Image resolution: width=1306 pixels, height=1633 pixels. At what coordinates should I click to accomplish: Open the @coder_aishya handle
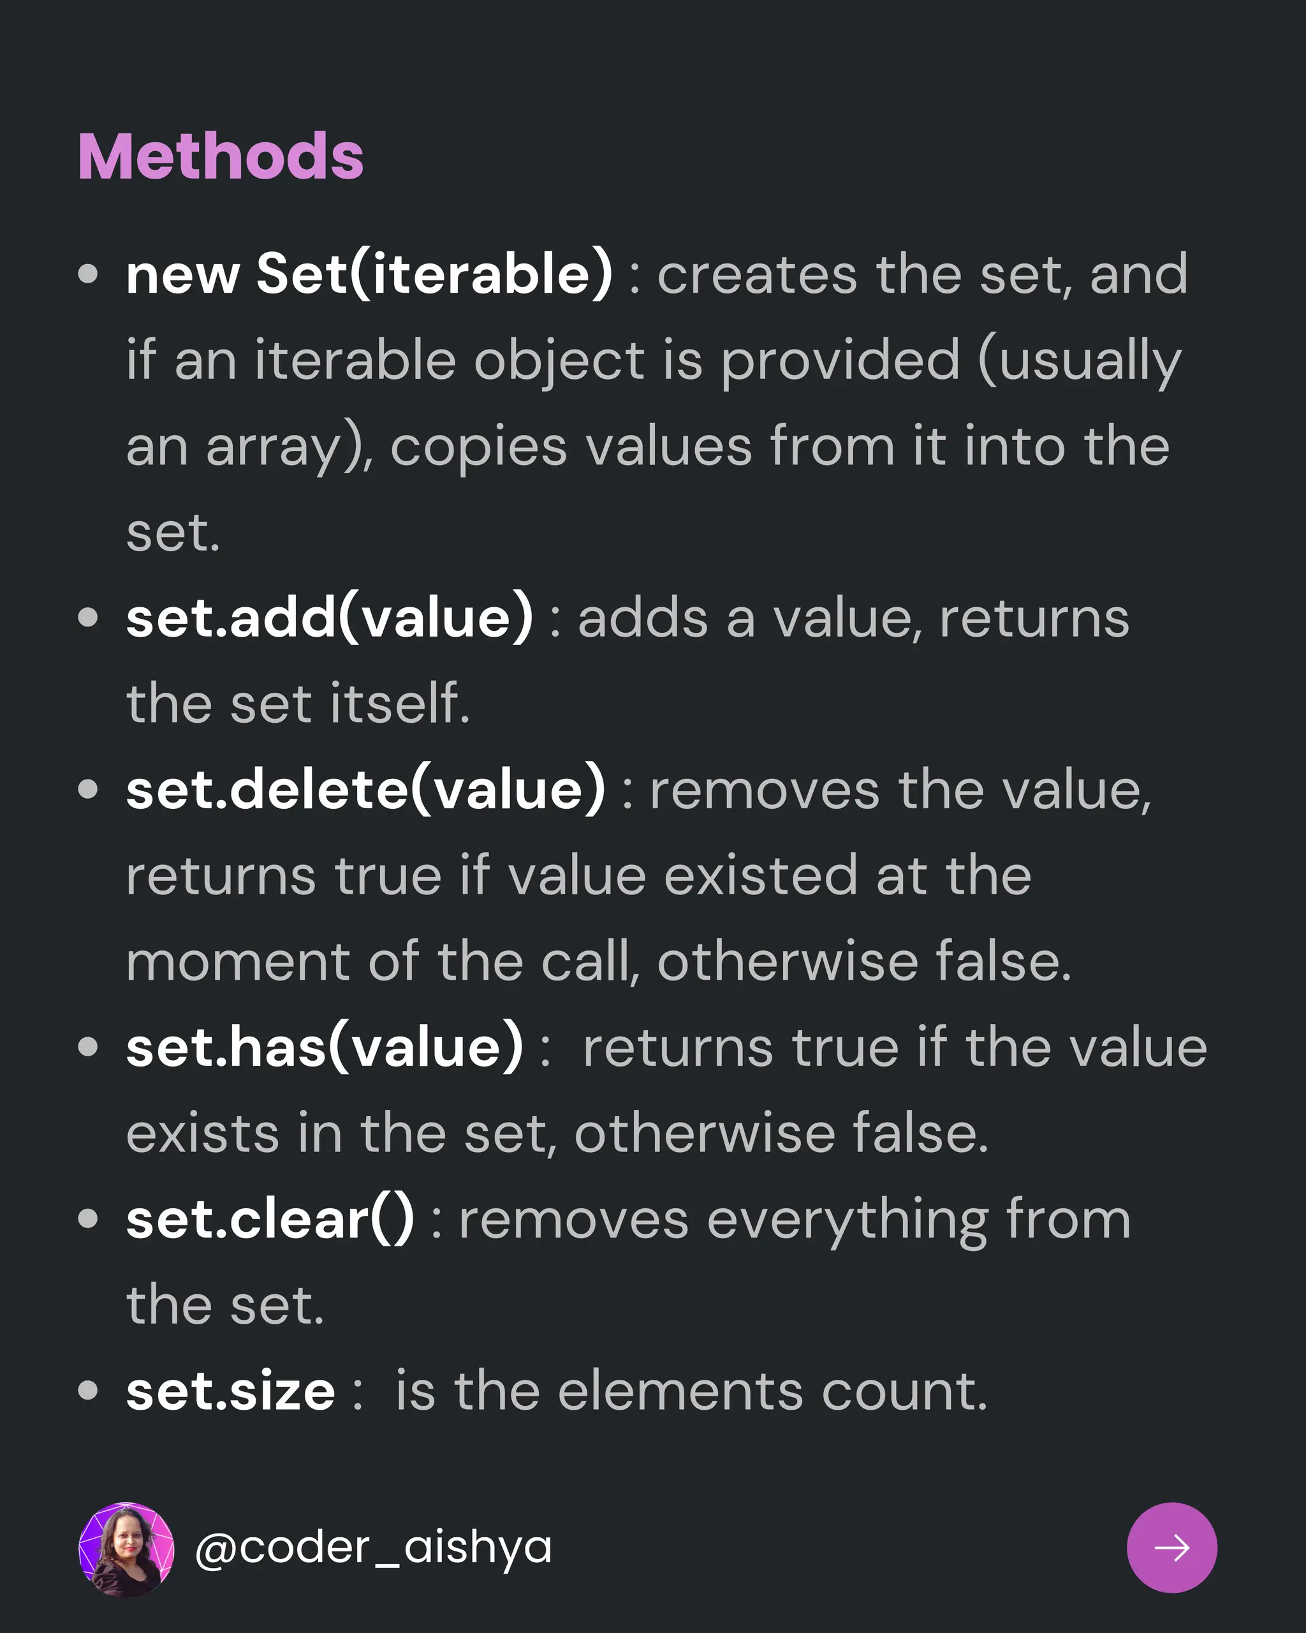372,1548
